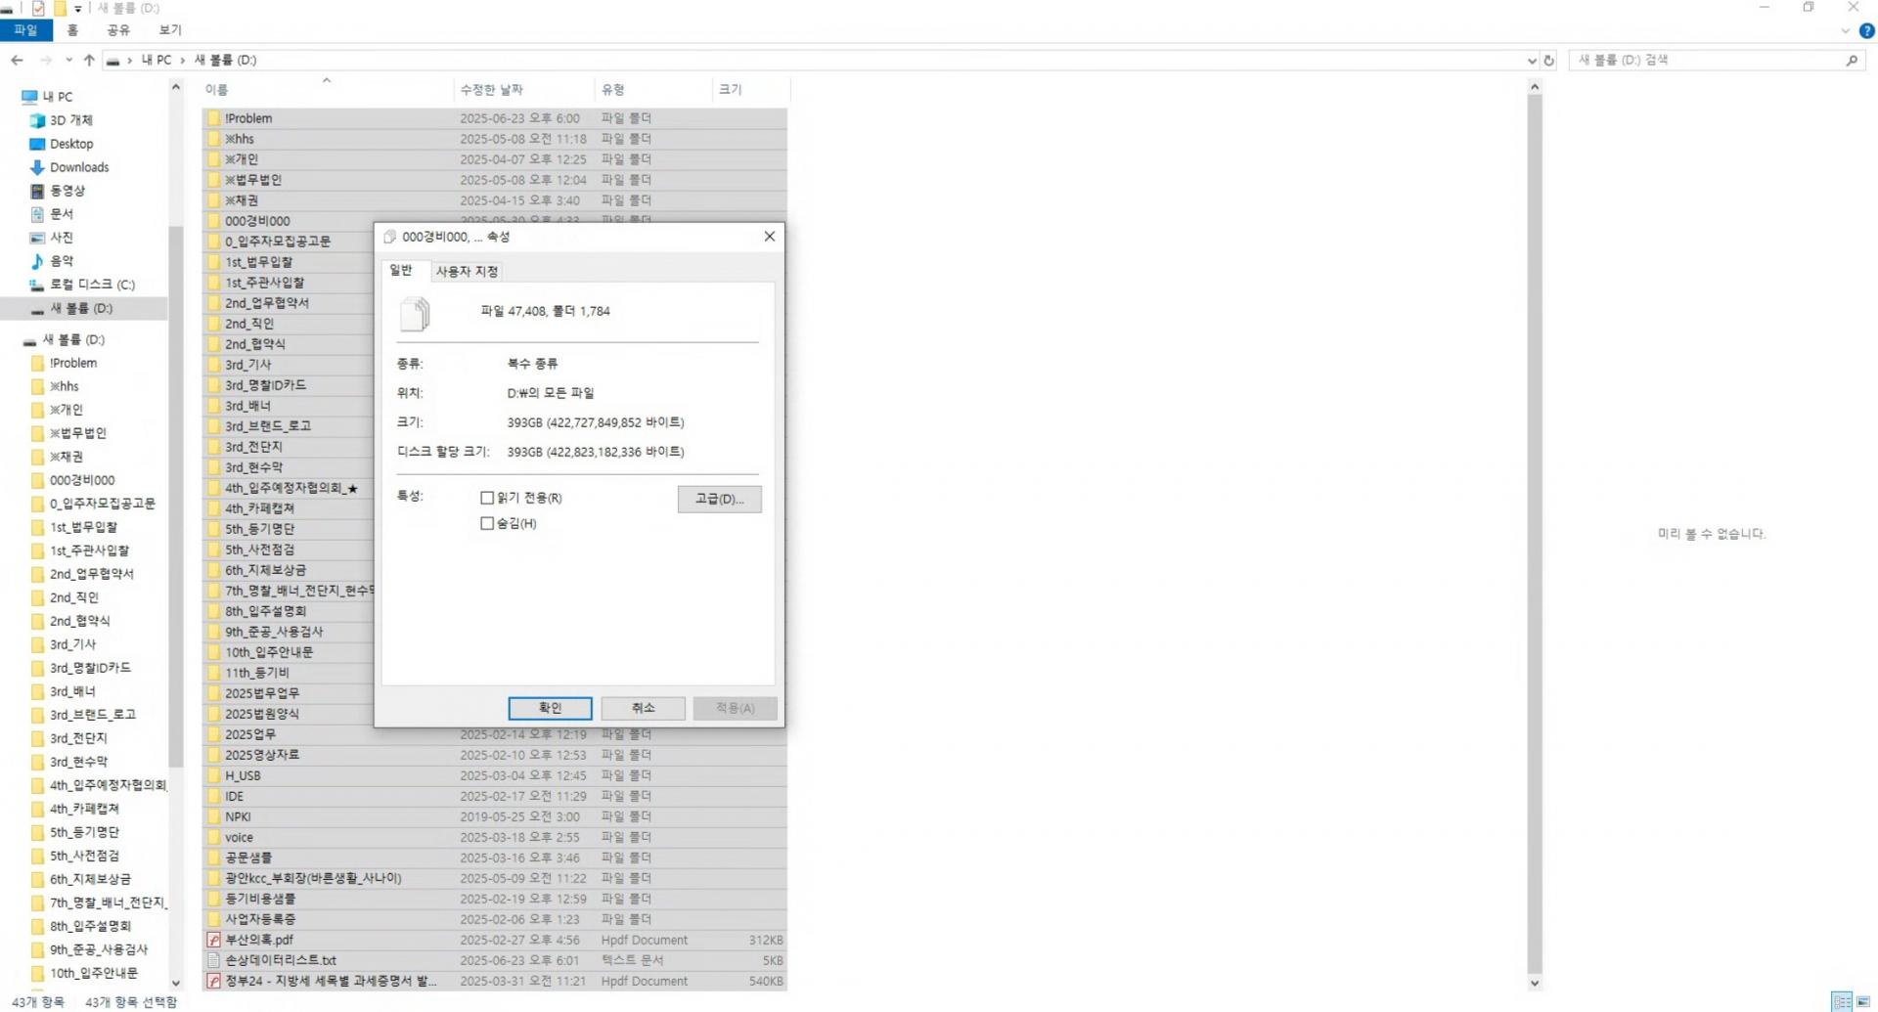1878x1012 pixels.
Task: Select 2nd_협약식 in the navigation tree
Action: [80, 621]
